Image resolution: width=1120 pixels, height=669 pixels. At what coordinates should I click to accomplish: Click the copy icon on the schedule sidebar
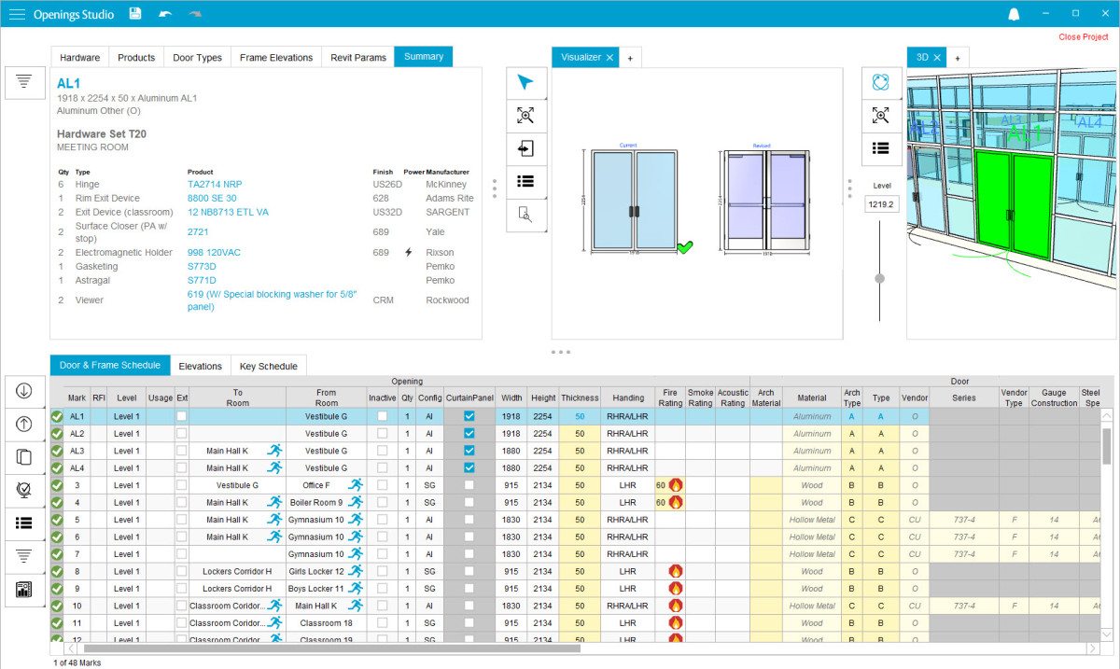pyautogui.click(x=24, y=454)
